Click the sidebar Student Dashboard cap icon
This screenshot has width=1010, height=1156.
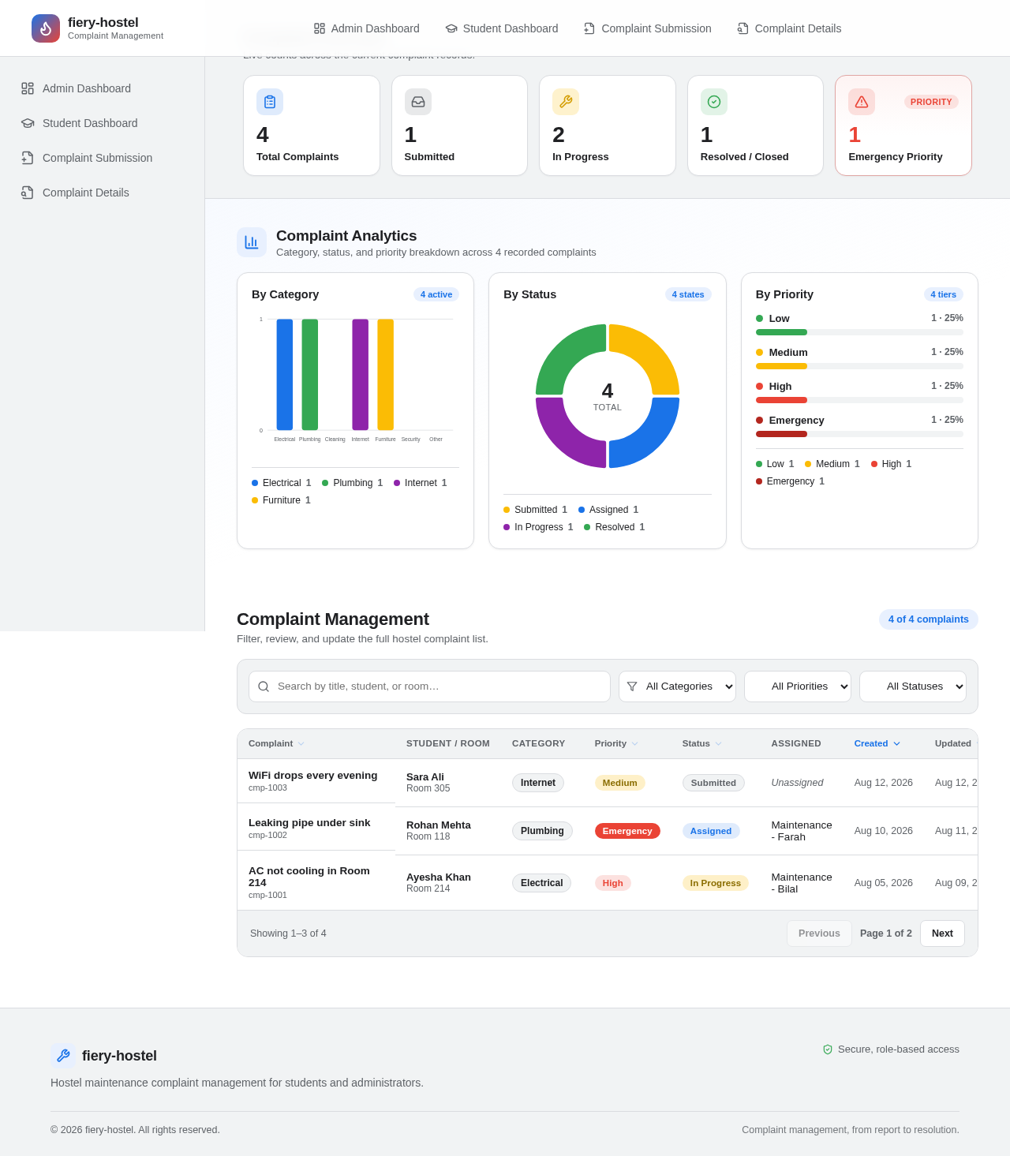point(28,123)
